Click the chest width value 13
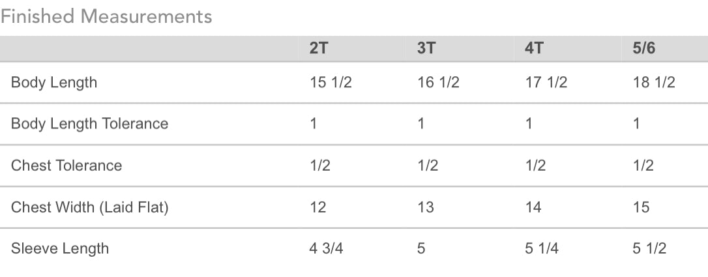Viewport: 708px width, 277px height. 426,207
